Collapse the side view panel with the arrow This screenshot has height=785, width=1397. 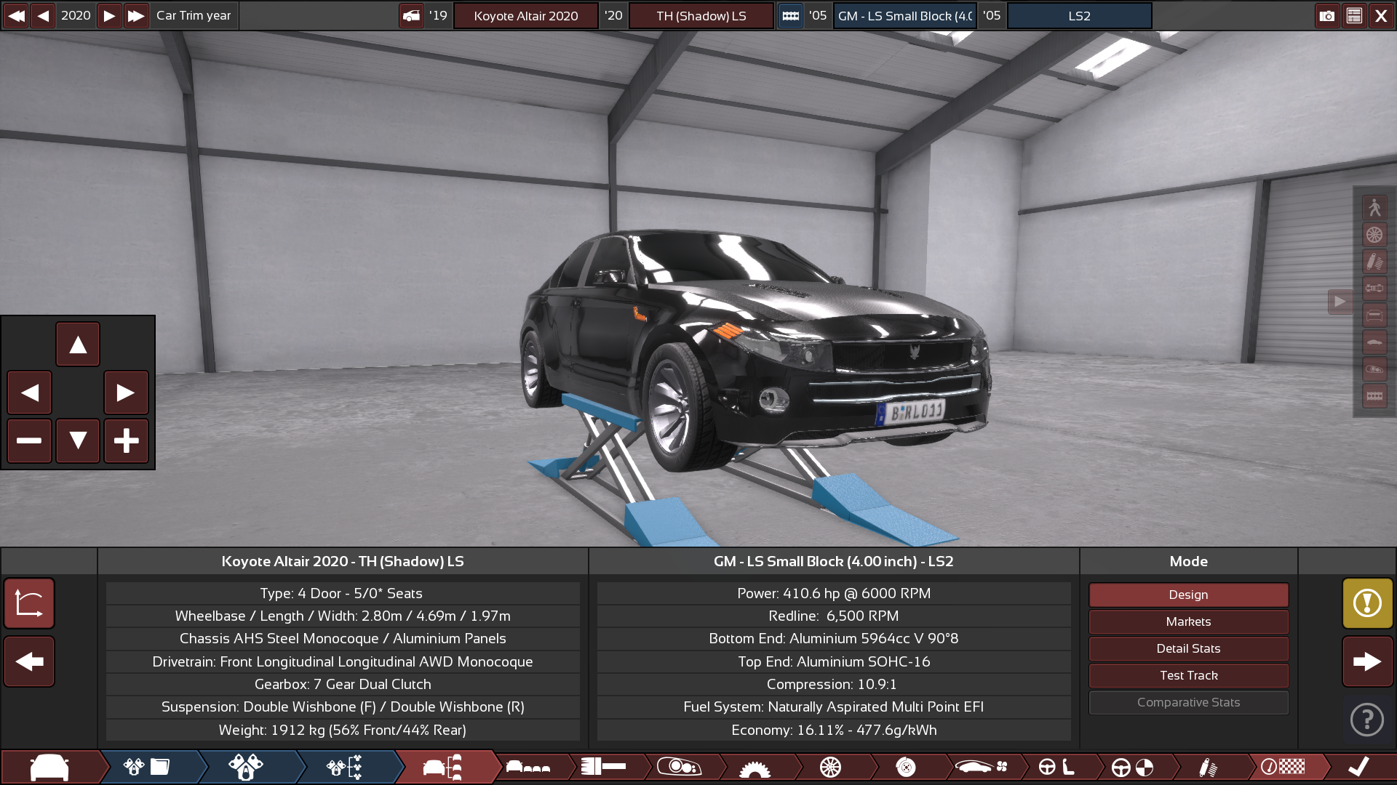pyautogui.click(x=1340, y=302)
